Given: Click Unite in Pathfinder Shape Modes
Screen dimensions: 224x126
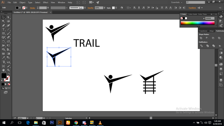Looking at the screenshot, I should 201,38.
